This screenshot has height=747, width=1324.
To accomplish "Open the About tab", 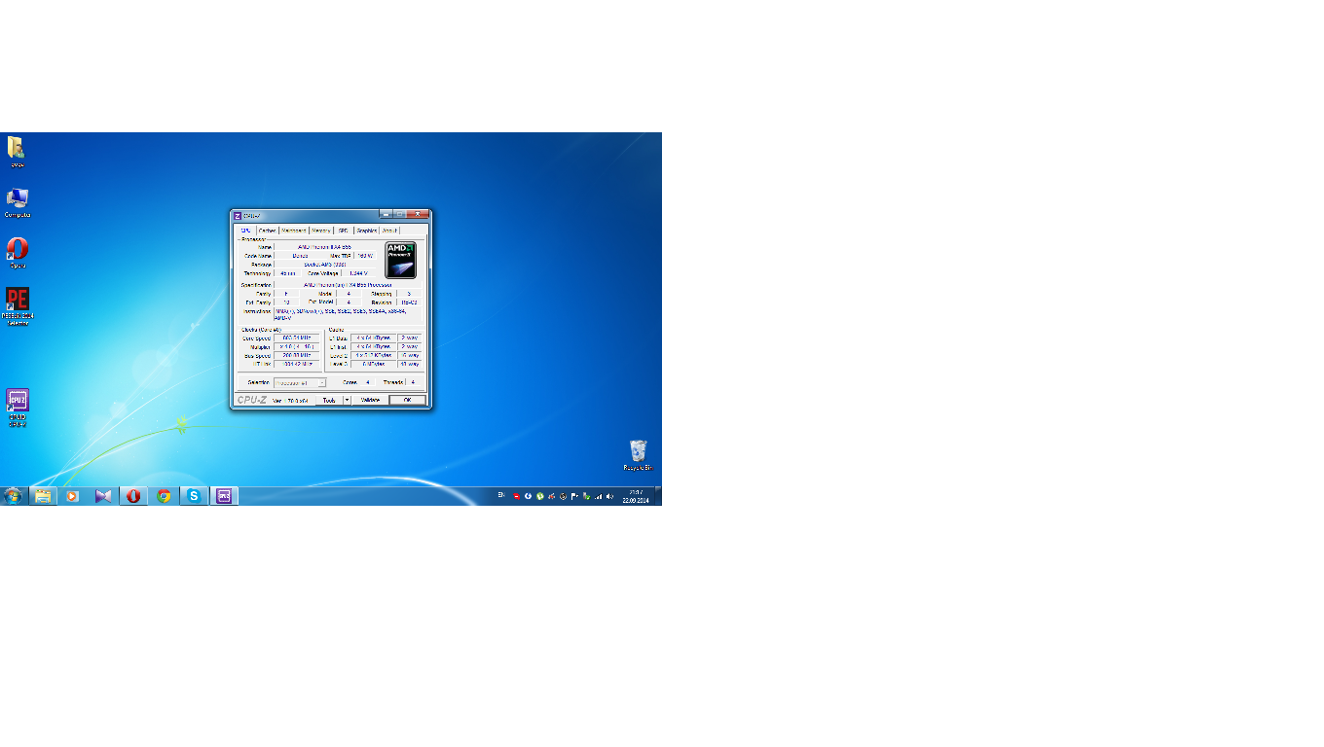I will [x=389, y=231].
